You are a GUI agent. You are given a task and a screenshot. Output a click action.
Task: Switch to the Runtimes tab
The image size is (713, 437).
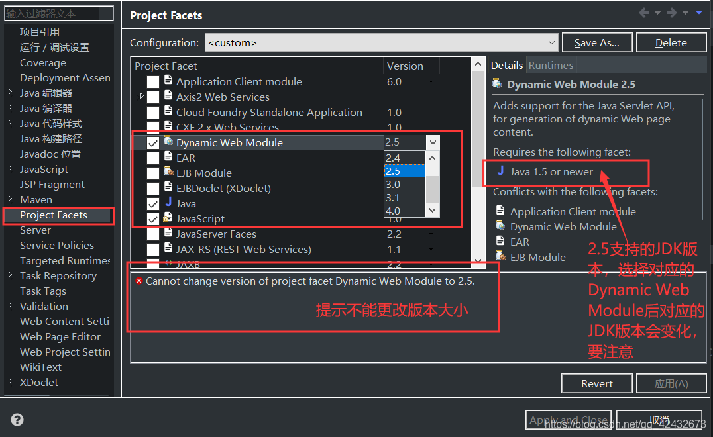(x=551, y=66)
